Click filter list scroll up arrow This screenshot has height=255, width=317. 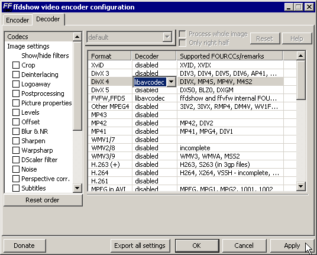(77, 37)
